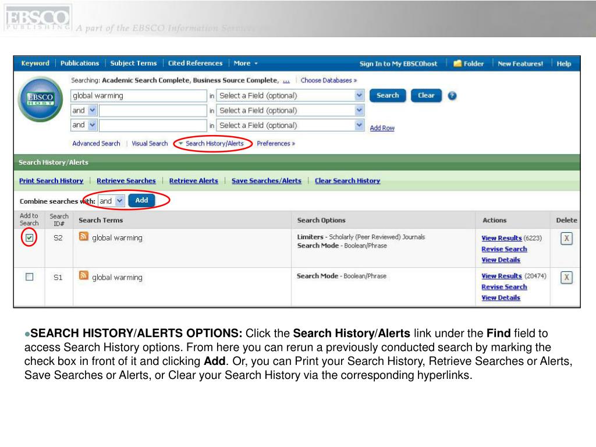The width and height of the screenshot is (596, 447).
Task: Click RSS alert icon for search S2
Action: point(84,236)
